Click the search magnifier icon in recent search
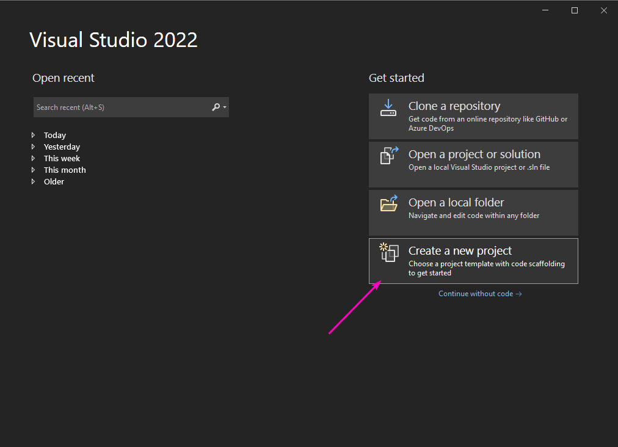 [216, 107]
